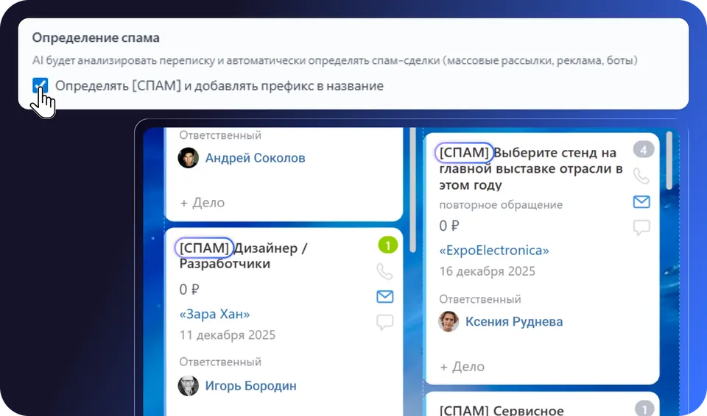The width and height of the screenshot is (707, 416).
Task: Toggle the spam detection [СПАМ] checkbox
Action: (x=40, y=85)
